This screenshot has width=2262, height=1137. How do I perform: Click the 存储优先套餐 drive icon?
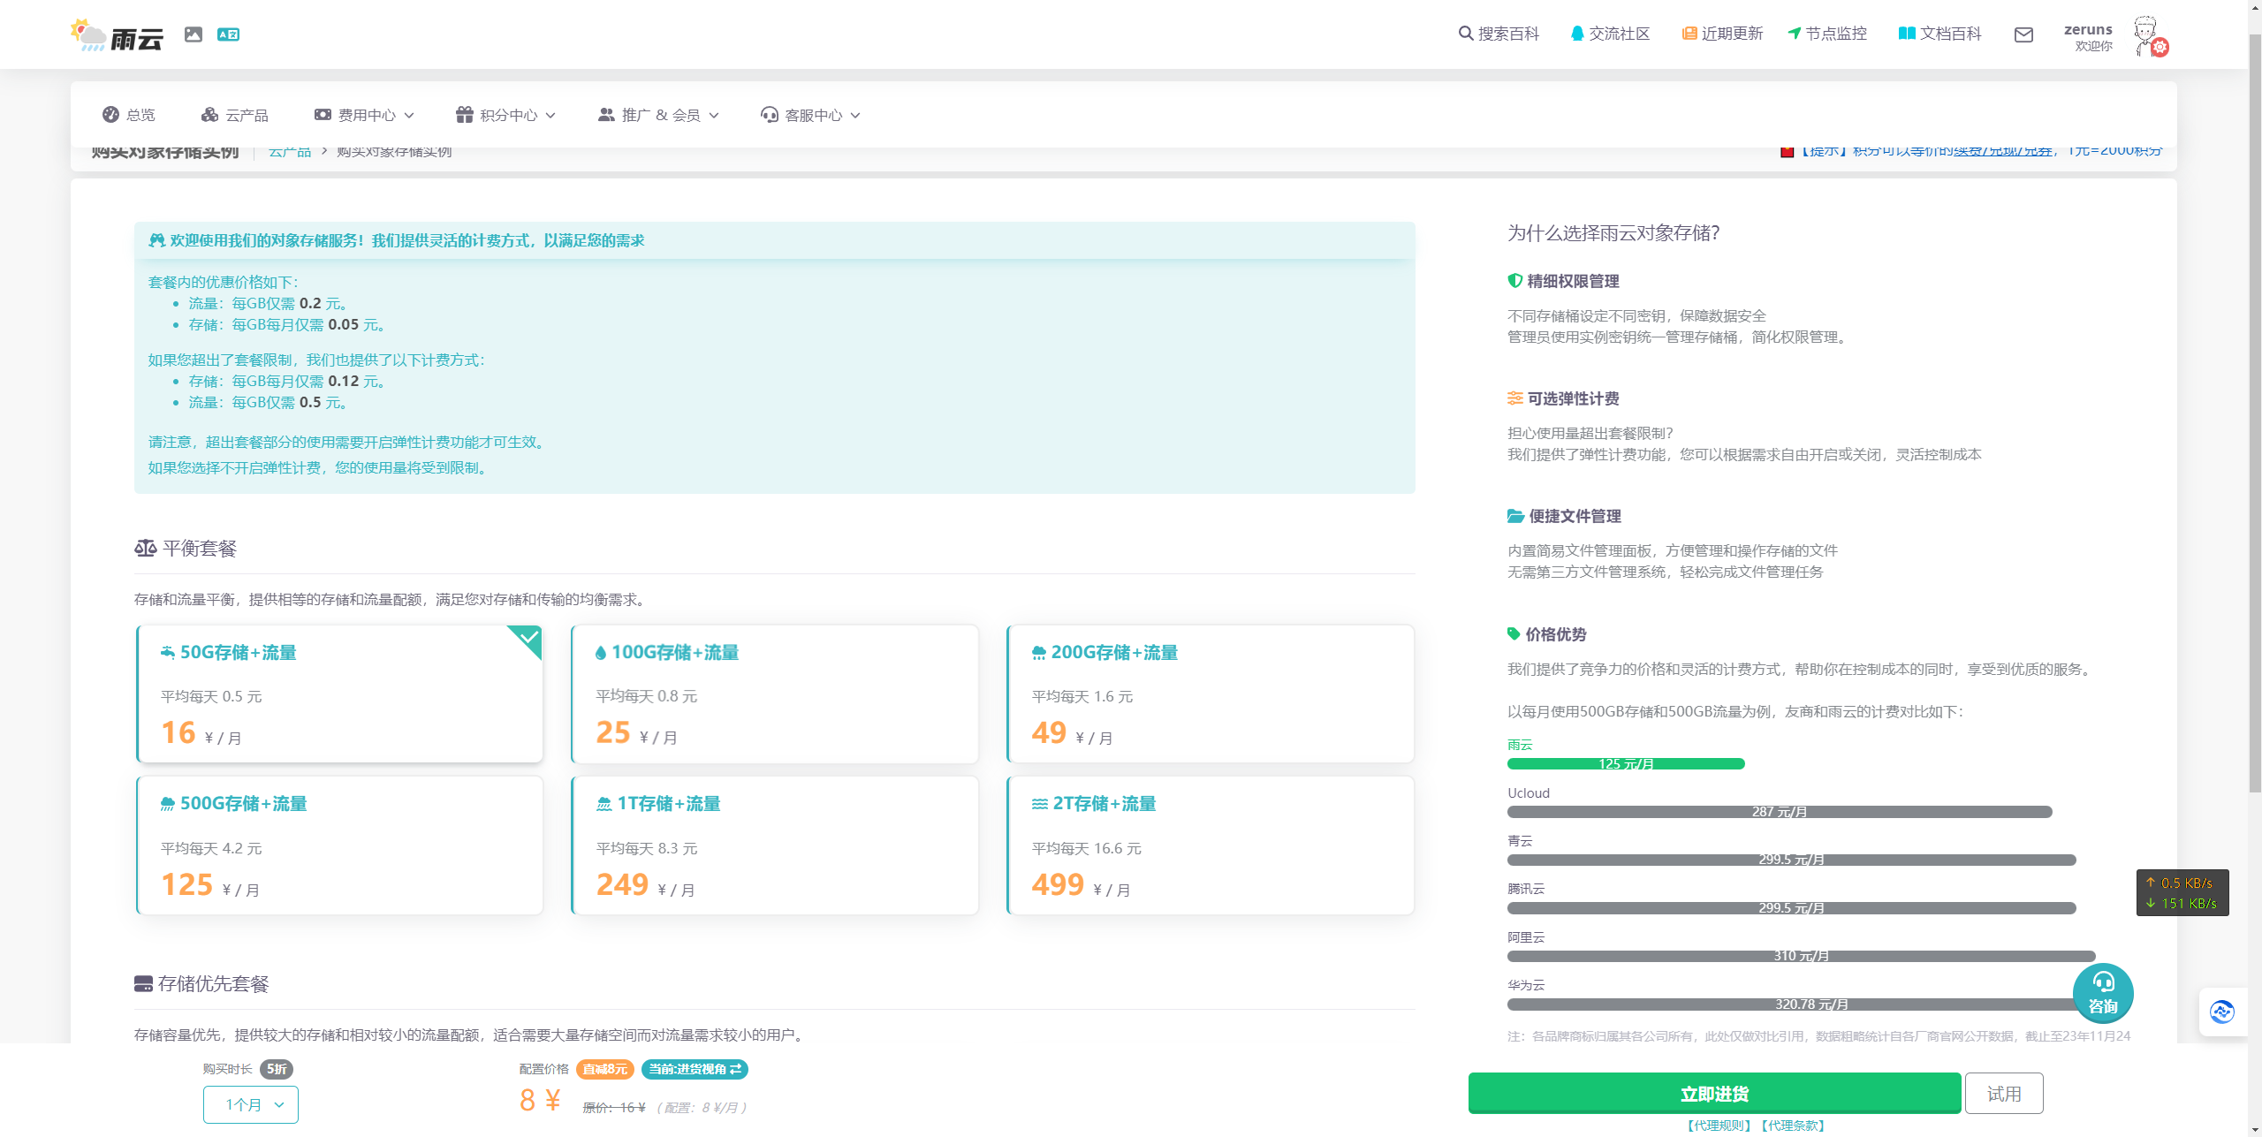point(143,984)
